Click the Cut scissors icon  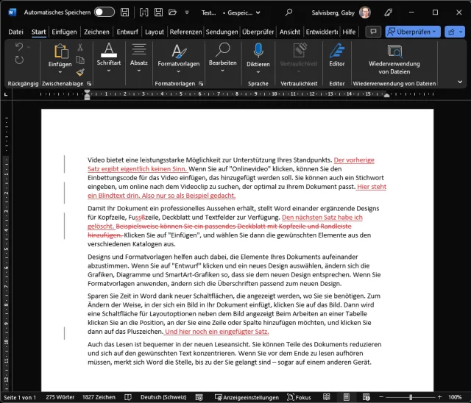(x=80, y=47)
